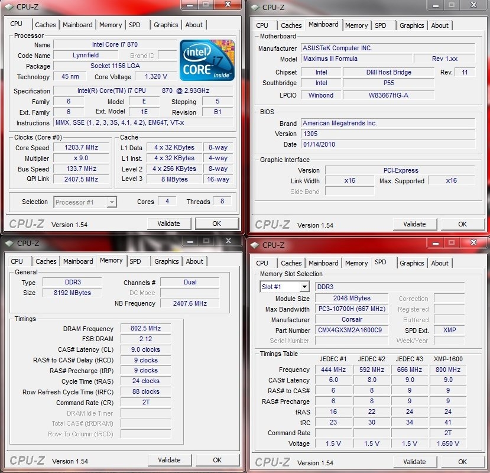Open About tab in the Mainboard window
Image resolution: width=490 pixels, height=473 pixels.
(440, 25)
